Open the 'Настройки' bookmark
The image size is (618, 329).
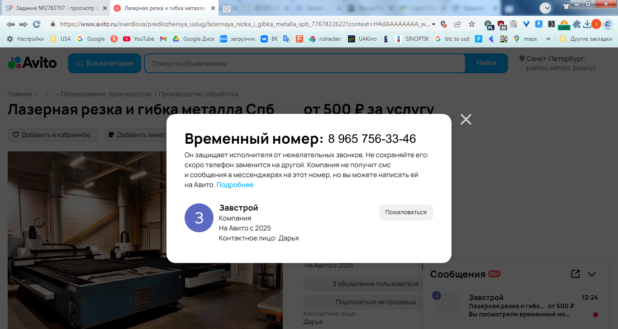tap(25, 39)
